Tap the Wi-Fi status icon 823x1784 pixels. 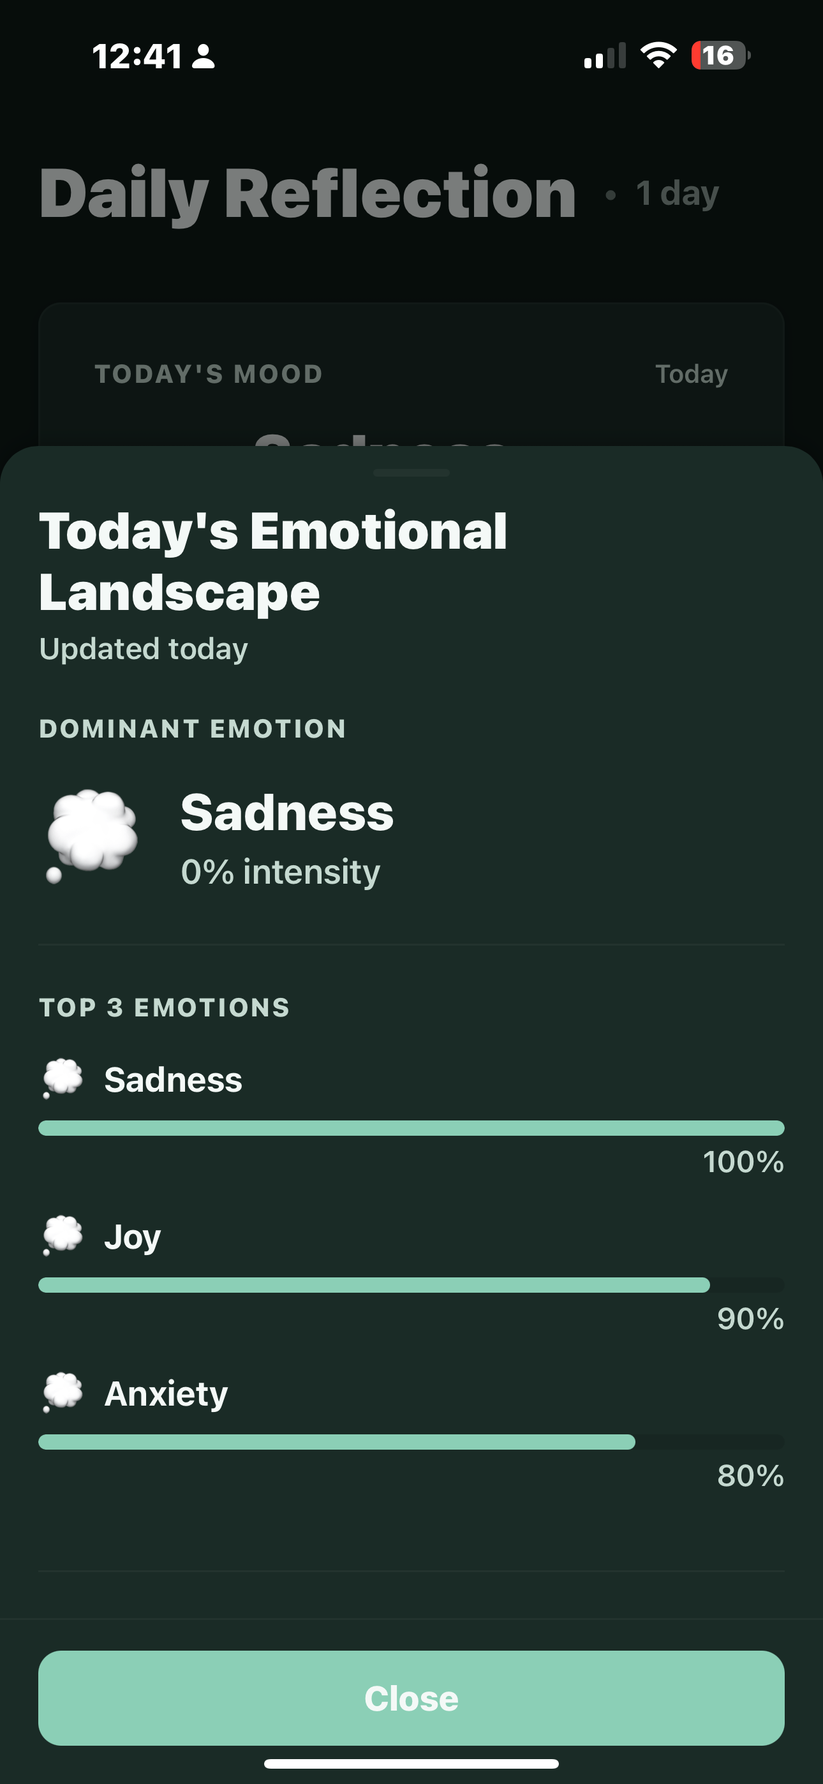click(658, 56)
